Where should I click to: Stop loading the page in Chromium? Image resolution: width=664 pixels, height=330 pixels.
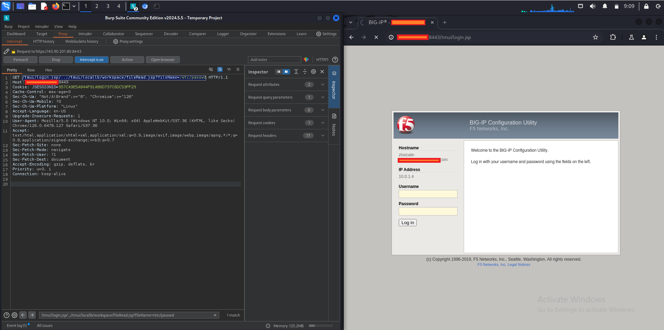[376, 37]
